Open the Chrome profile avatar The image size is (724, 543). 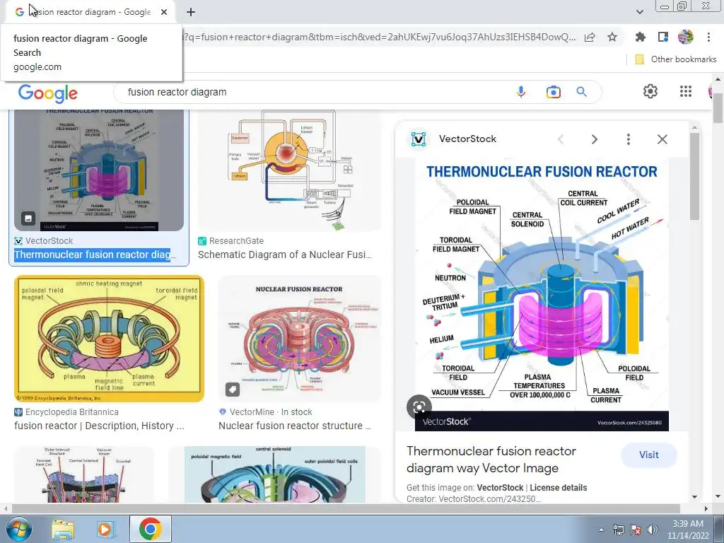click(686, 37)
